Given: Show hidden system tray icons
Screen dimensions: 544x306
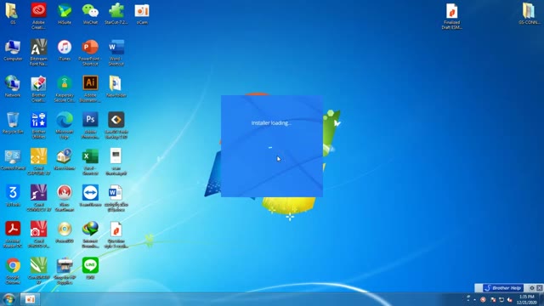Looking at the screenshot, I should (x=474, y=299).
